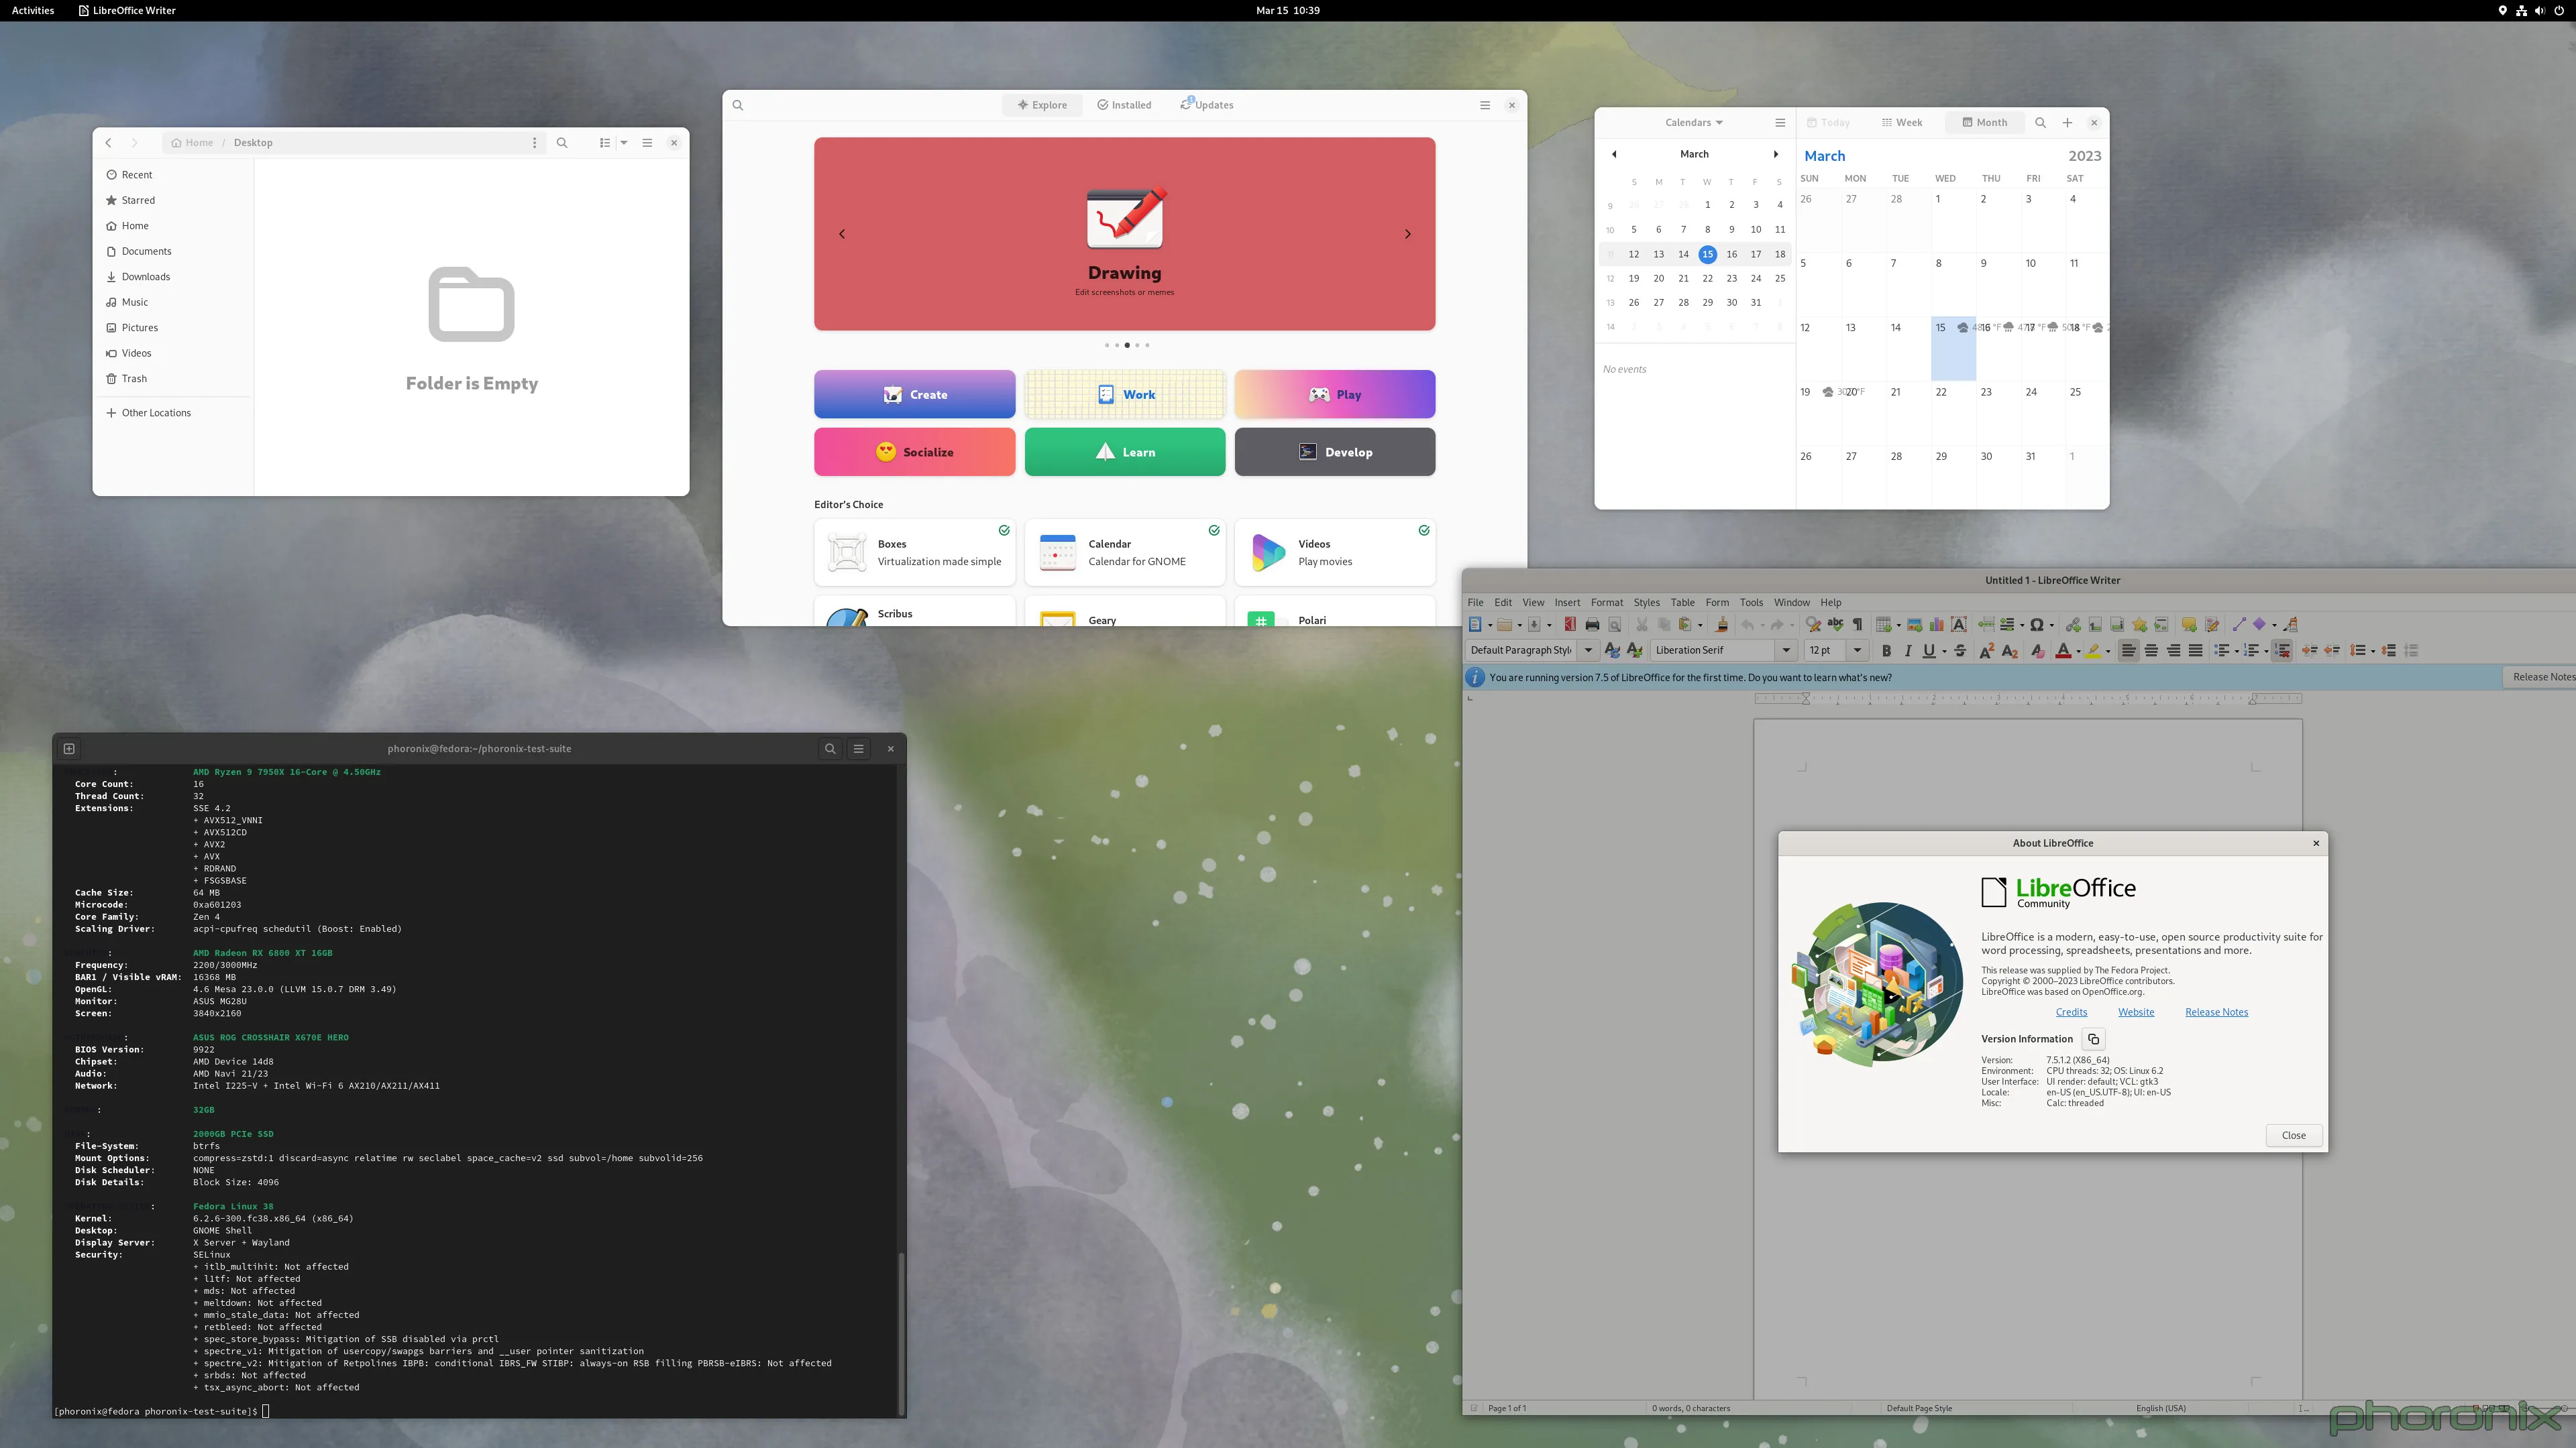This screenshot has width=2576, height=1448.
Task: Toggle Align Left in Writer
Action: click(2129, 650)
